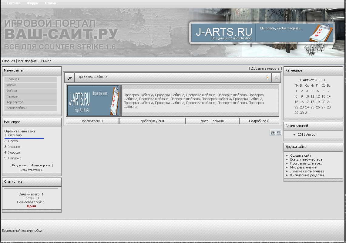346x243 pixels.
Task: Select Файлы in the site menu sidebar
Action: pos(12,91)
